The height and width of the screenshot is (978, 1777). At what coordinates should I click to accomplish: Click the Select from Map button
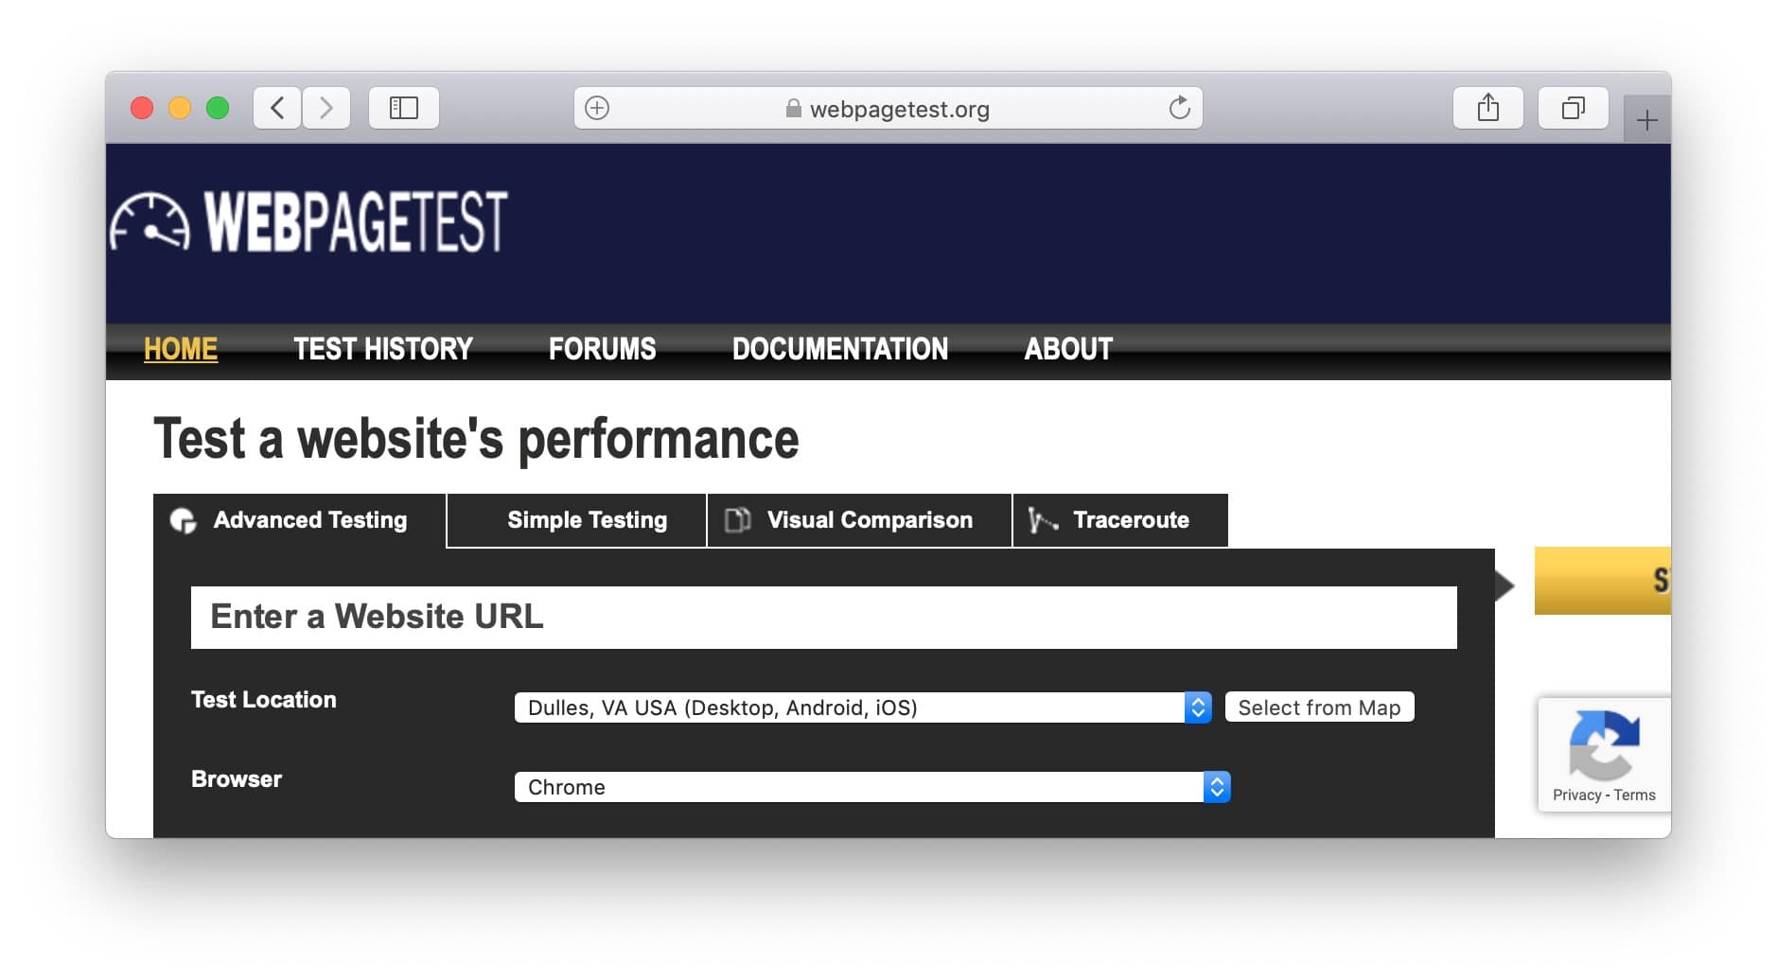(1319, 707)
